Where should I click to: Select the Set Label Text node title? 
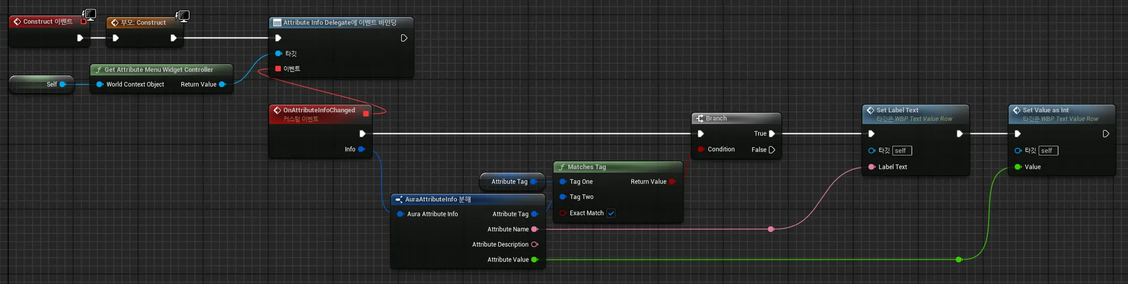point(897,110)
